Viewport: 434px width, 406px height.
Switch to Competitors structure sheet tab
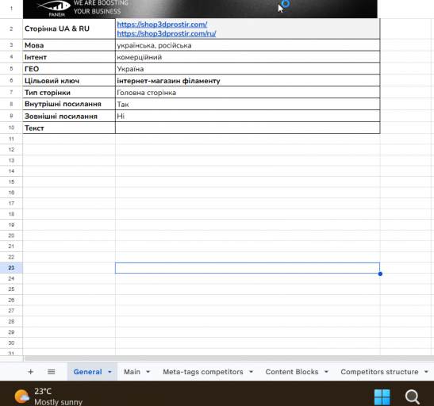coord(379,372)
